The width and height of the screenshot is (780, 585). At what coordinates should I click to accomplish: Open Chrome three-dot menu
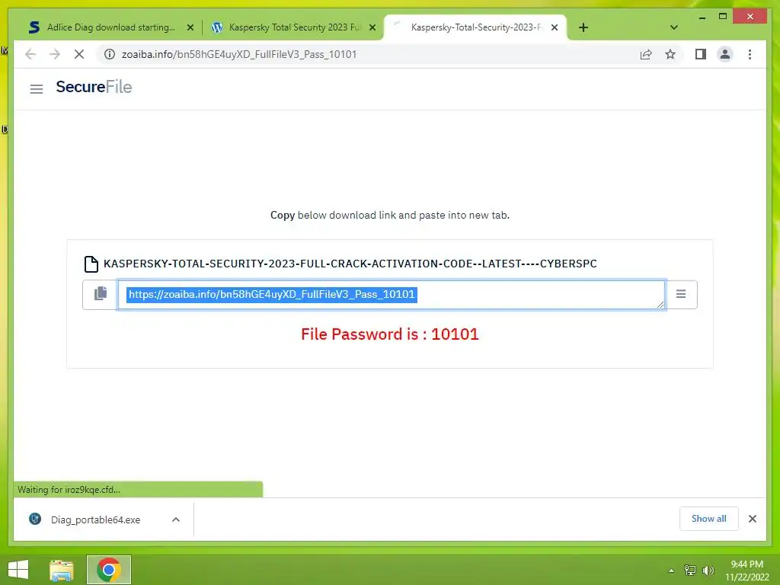tap(750, 54)
